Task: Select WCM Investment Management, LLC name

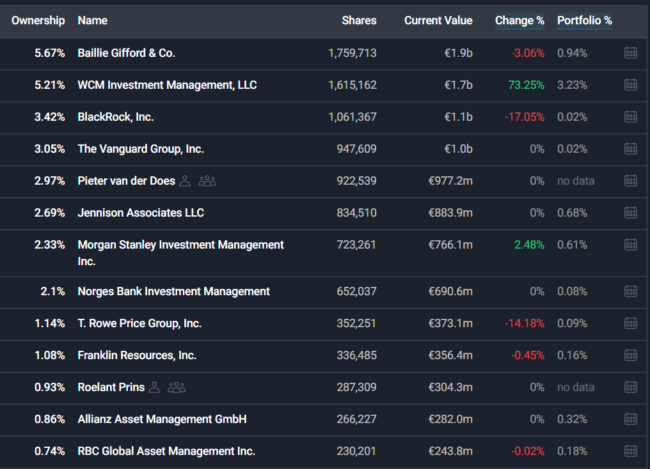Action: 167,85
